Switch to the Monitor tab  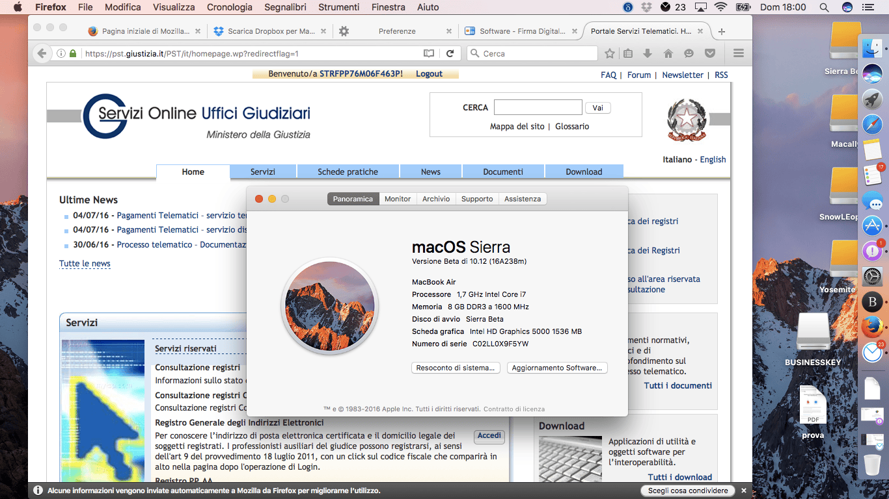pyautogui.click(x=398, y=199)
